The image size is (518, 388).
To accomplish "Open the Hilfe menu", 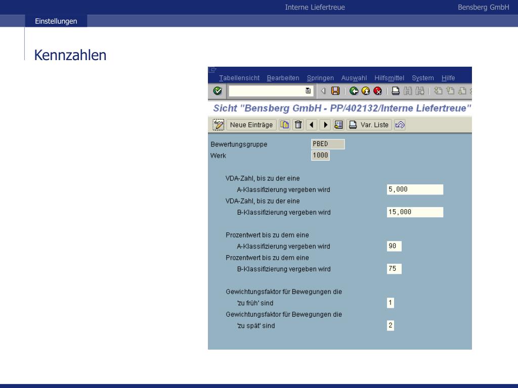I will tap(448, 78).
